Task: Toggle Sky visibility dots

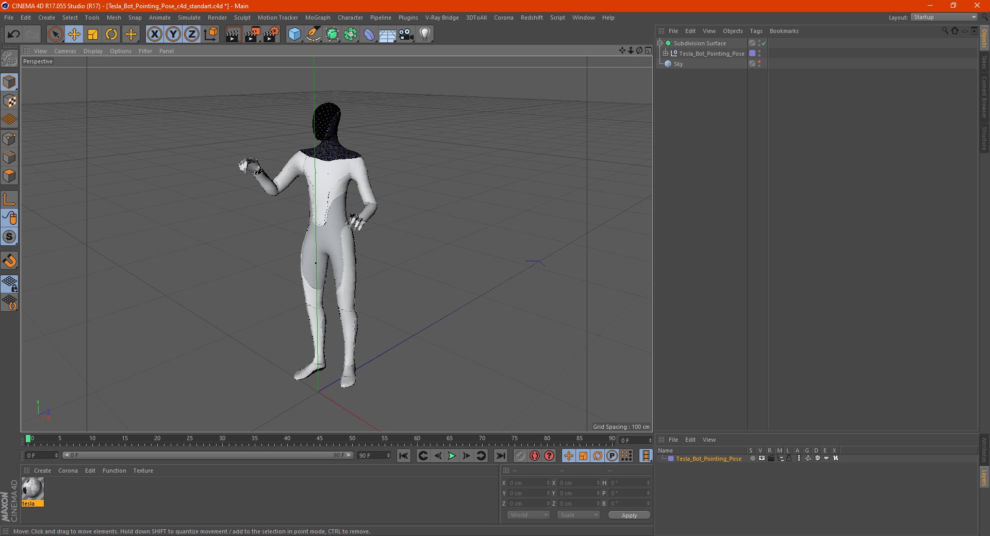Action: pyautogui.click(x=759, y=64)
